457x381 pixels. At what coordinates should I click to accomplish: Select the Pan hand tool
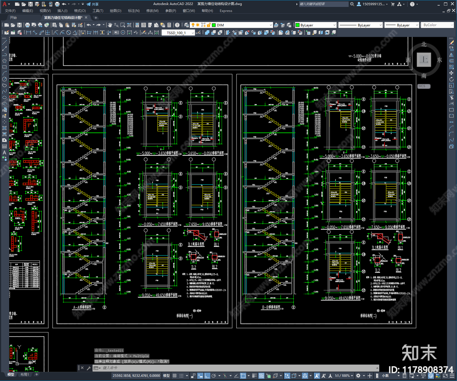pyautogui.click(x=110, y=25)
